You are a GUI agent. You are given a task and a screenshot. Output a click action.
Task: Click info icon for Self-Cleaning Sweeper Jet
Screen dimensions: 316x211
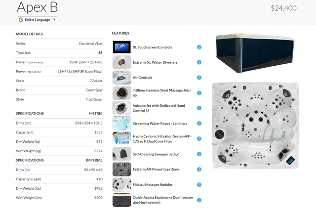coord(199,154)
